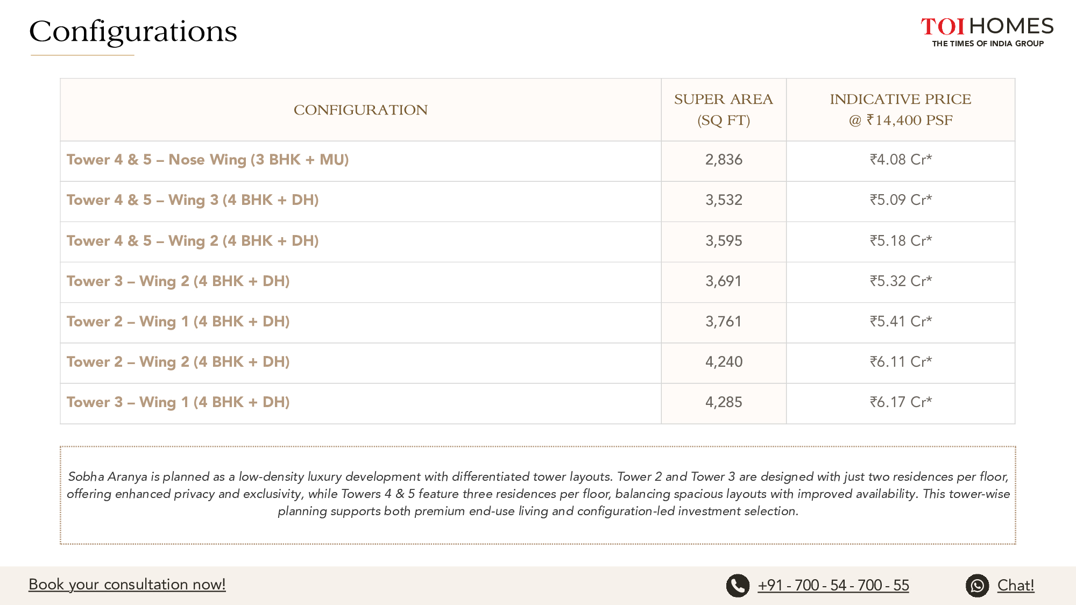Click the ₹4.08 Cr price cell
The height and width of the screenshot is (605, 1076).
click(901, 160)
